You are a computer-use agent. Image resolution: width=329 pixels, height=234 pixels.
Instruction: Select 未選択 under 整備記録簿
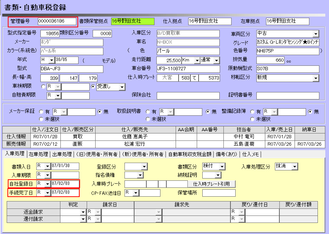point(252,119)
